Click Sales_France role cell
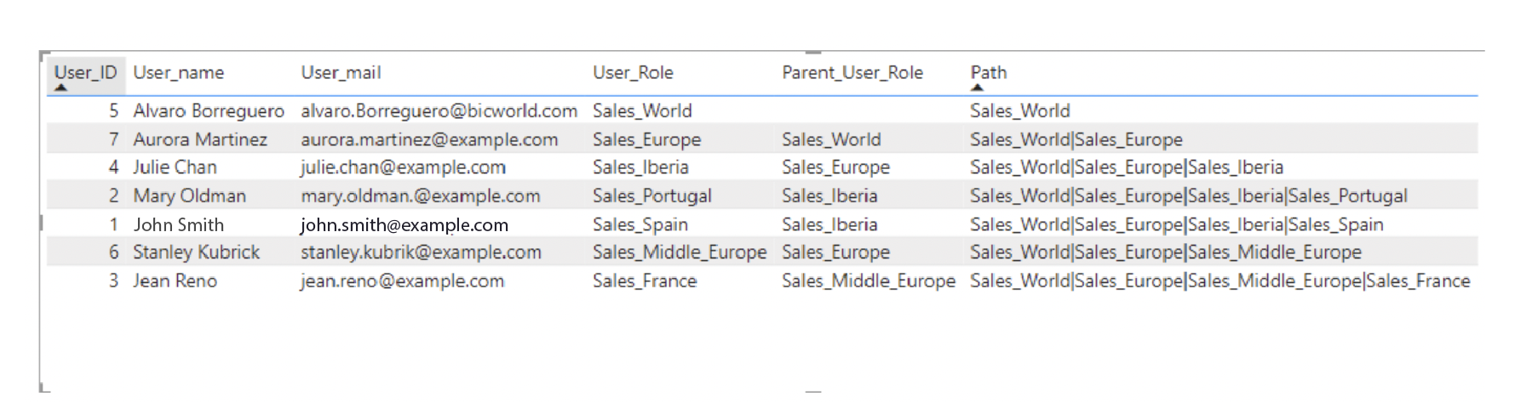The width and height of the screenshot is (1515, 402). 645,280
